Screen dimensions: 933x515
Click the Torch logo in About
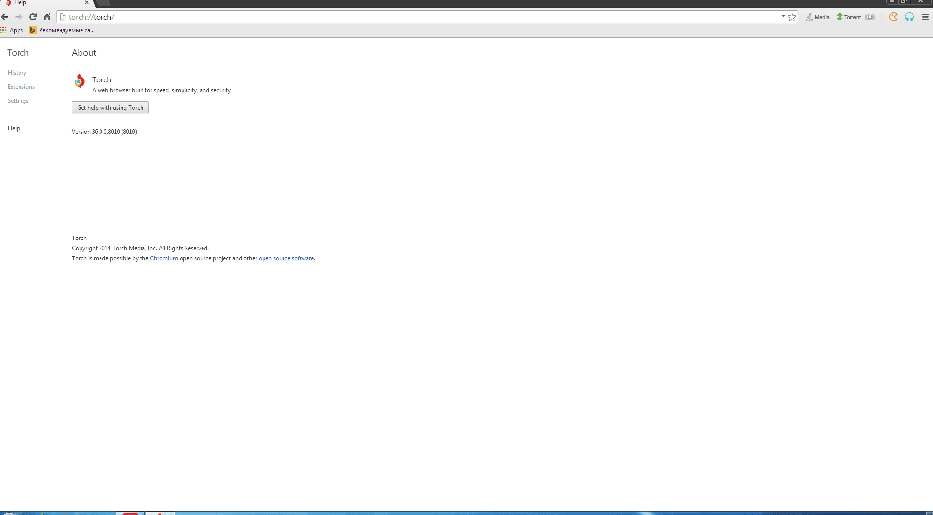coord(80,81)
